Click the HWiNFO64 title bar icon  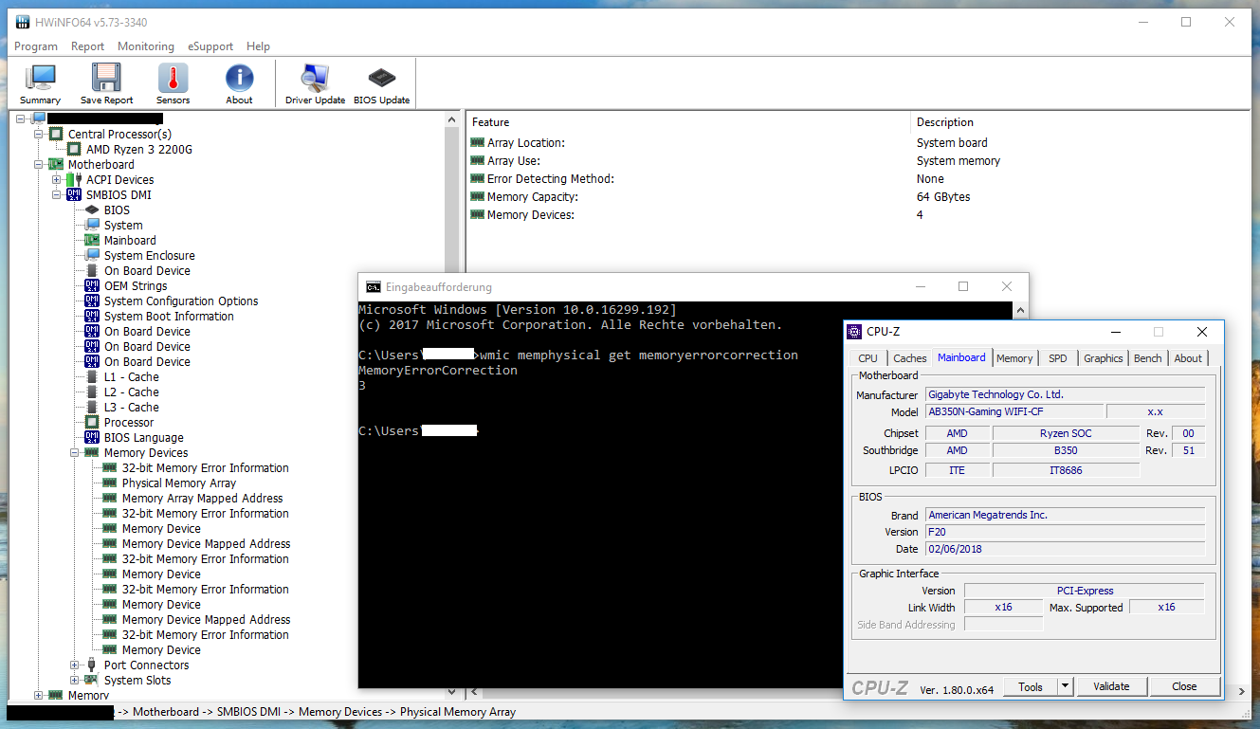23,22
